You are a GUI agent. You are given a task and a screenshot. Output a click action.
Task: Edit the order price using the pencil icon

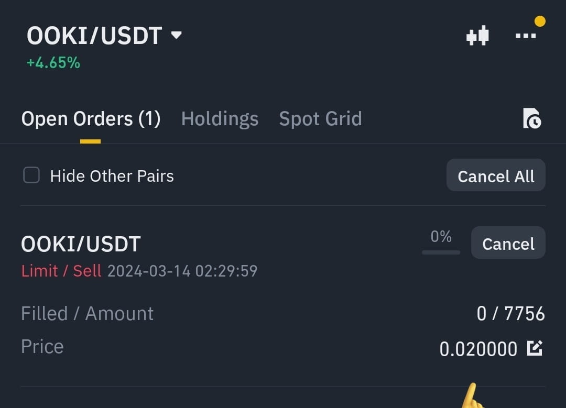coord(534,347)
